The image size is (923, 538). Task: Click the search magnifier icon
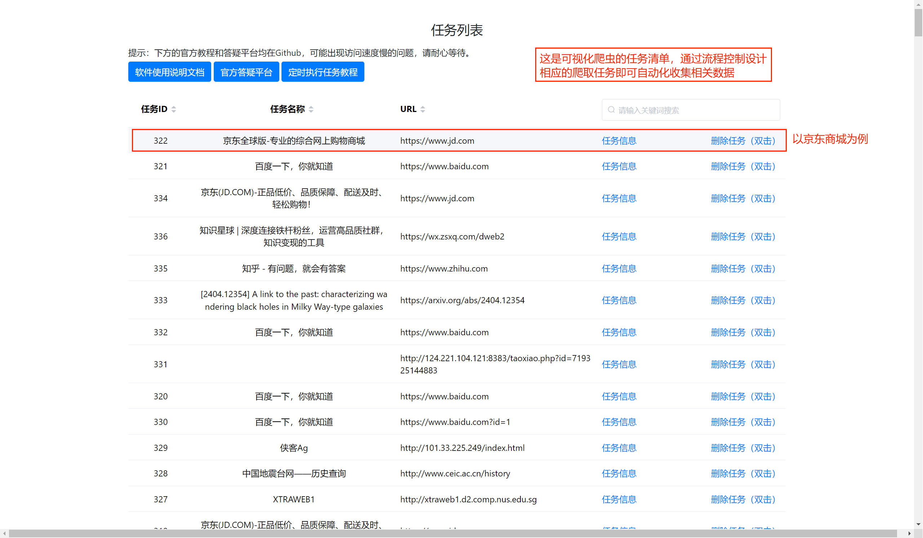(x=611, y=110)
